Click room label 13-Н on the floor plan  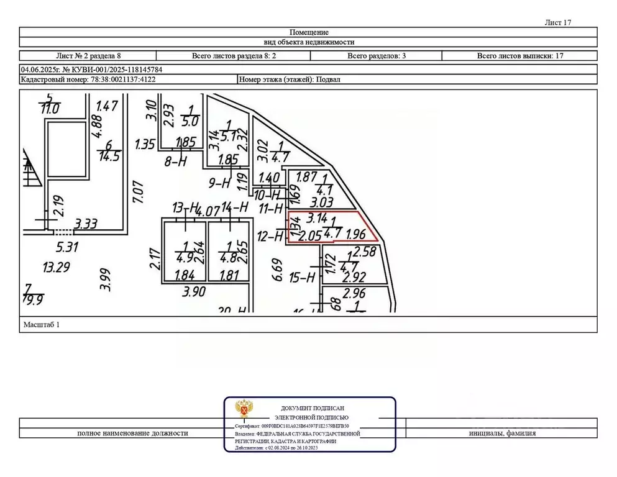[x=185, y=207]
